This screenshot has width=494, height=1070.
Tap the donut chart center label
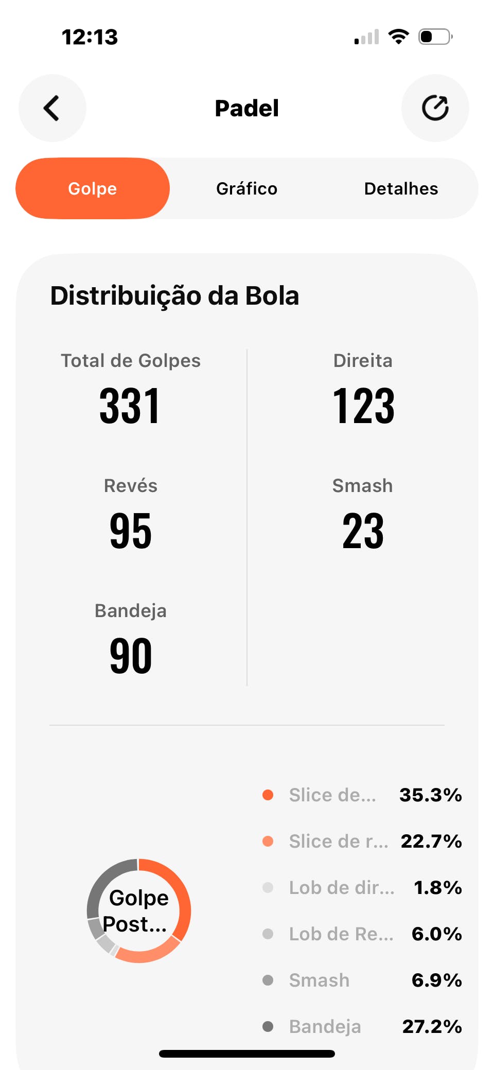point(138,910)
